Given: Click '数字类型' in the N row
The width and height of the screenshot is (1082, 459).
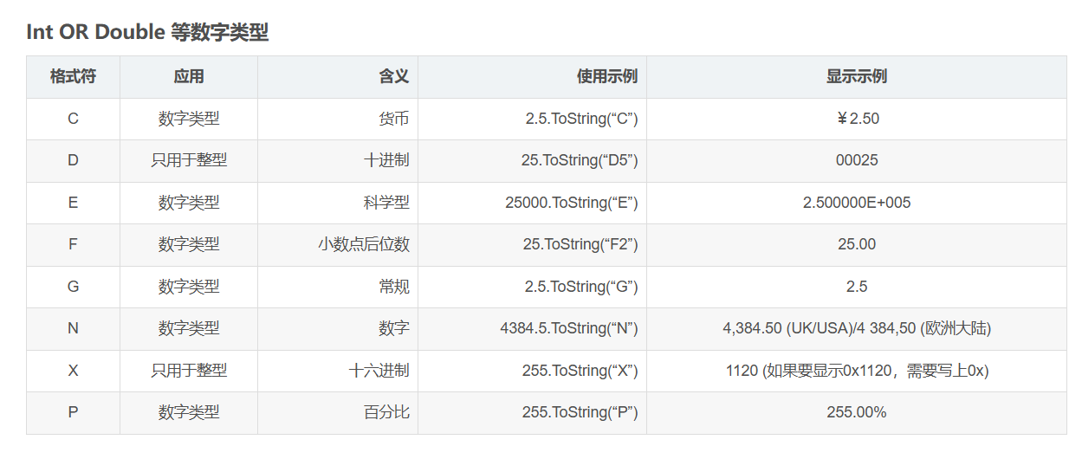Looking at the screenshot, I should coord(189,328).
